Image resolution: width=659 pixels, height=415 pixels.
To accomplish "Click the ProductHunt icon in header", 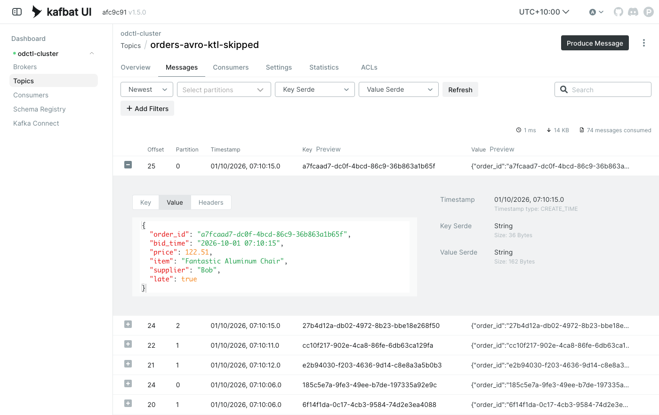I will click(x=649, y=12).
